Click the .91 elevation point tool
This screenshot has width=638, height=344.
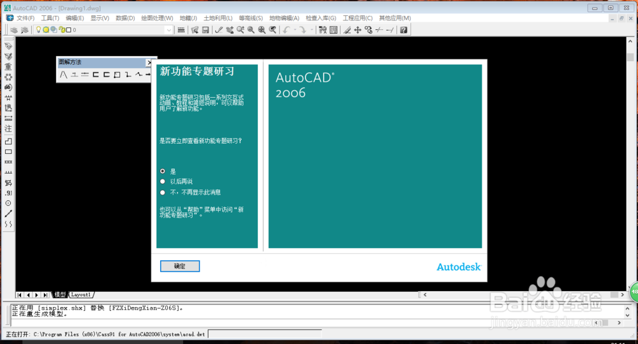coord(8,193)
